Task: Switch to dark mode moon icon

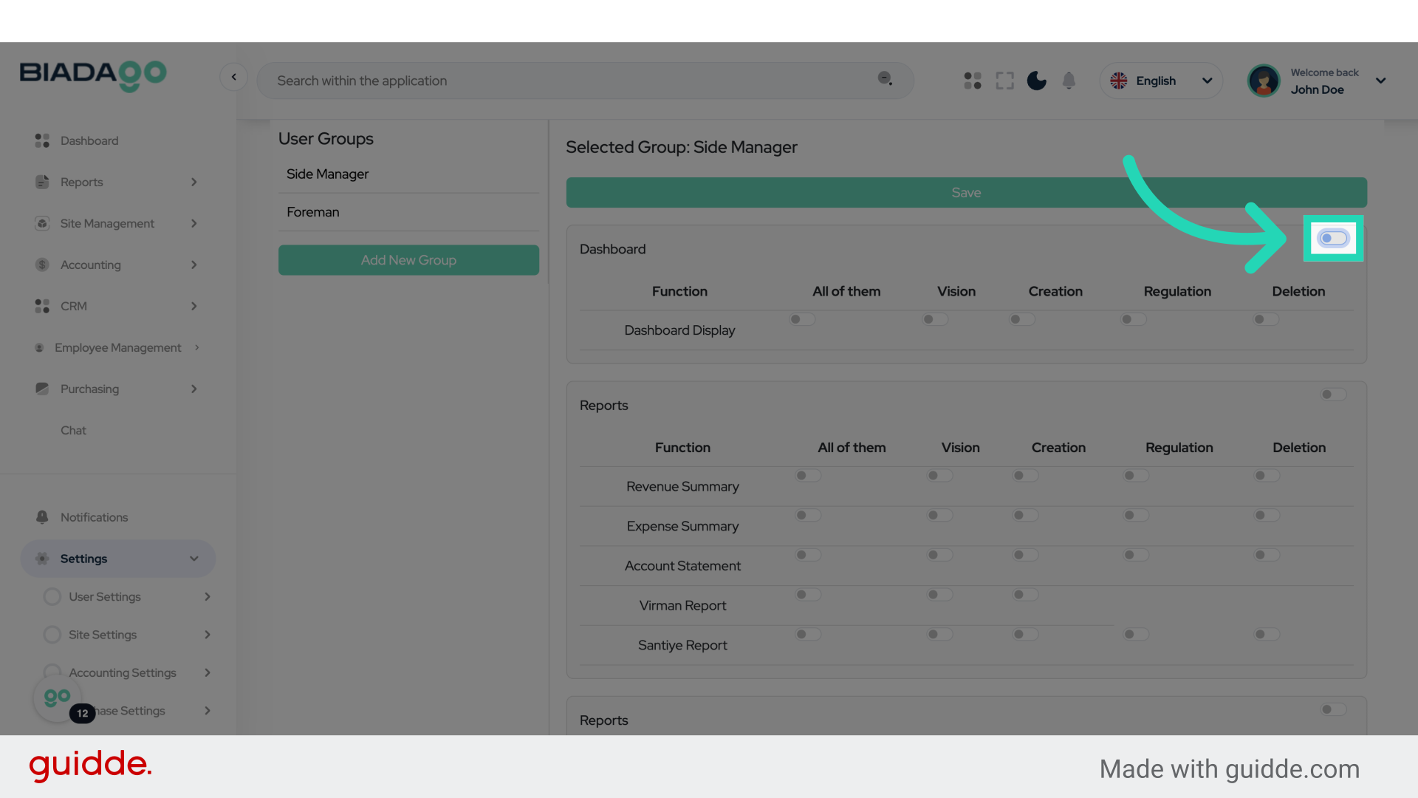Action: pos(1036,81)
